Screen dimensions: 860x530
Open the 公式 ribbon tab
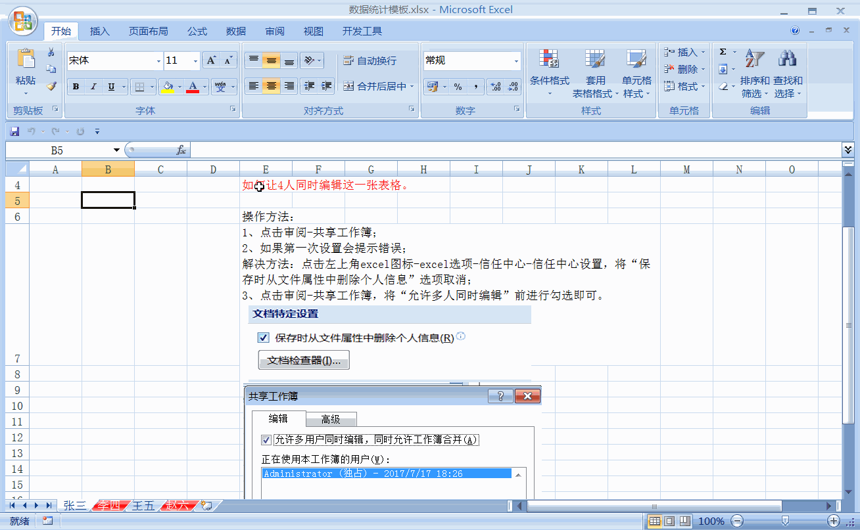(197, 31)
